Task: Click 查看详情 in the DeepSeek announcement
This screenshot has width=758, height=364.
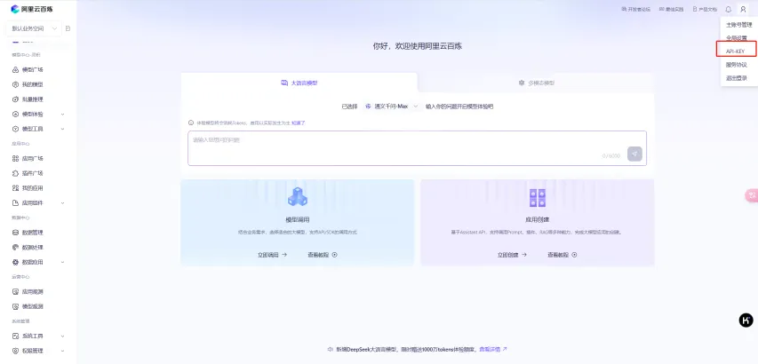Action: (x=493, y=349)
